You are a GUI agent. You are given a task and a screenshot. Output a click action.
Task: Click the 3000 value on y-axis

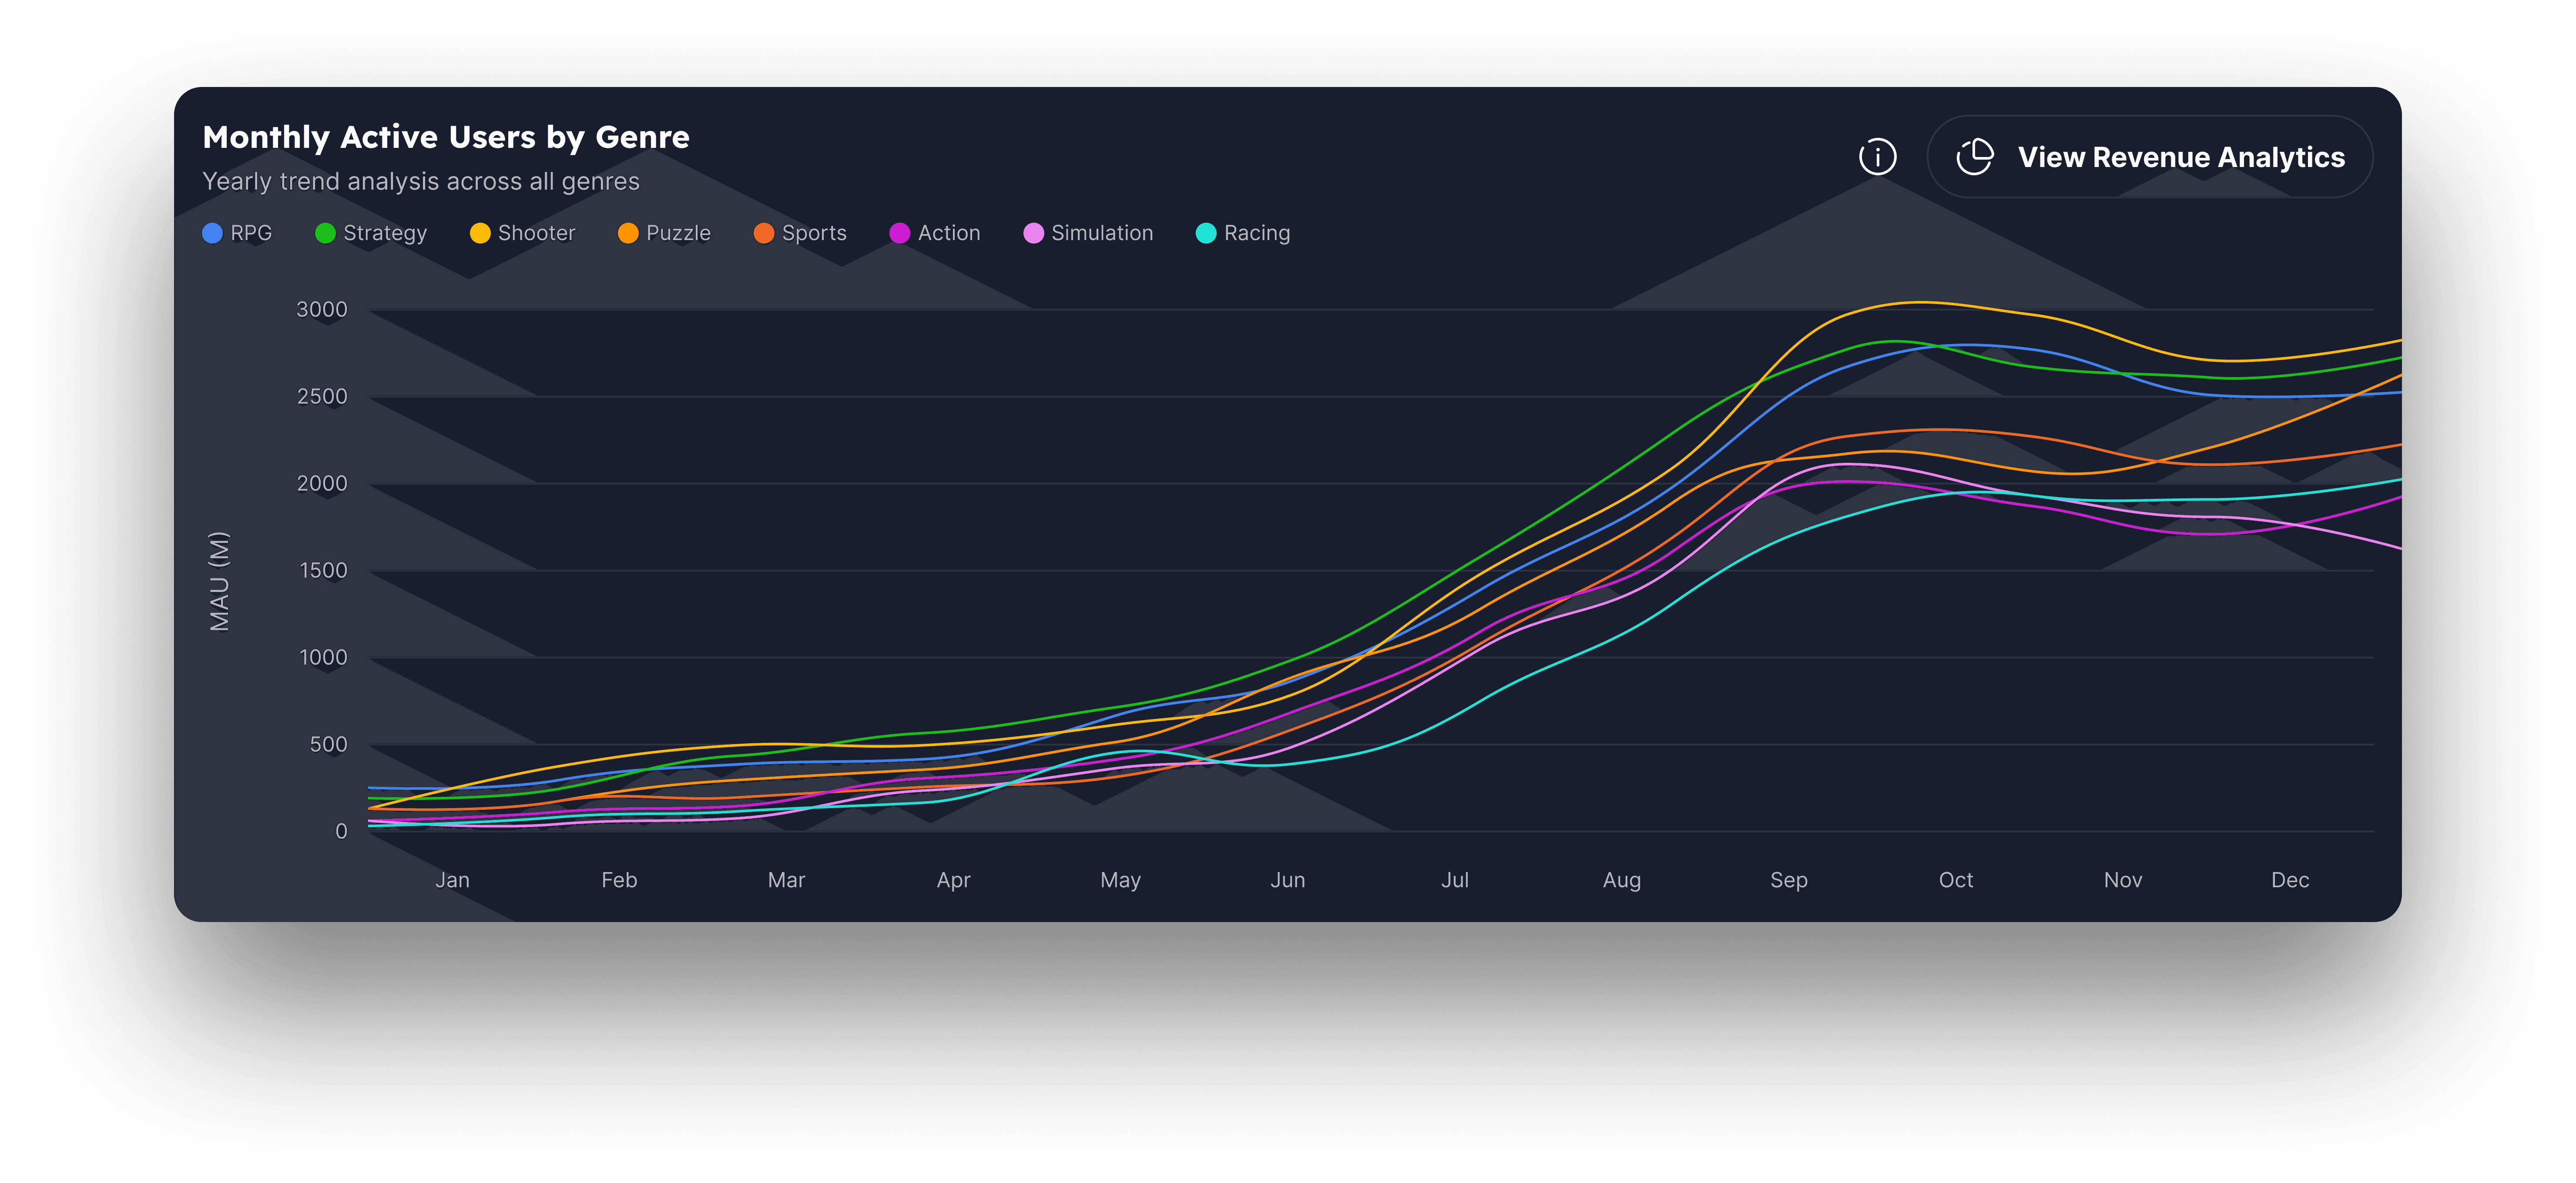pos(322,310)
